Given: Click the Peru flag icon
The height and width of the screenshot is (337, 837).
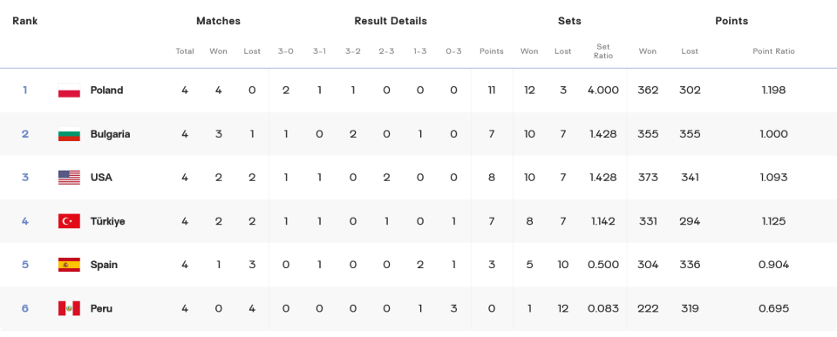Looking at the screenshot, I should [69, 308].
